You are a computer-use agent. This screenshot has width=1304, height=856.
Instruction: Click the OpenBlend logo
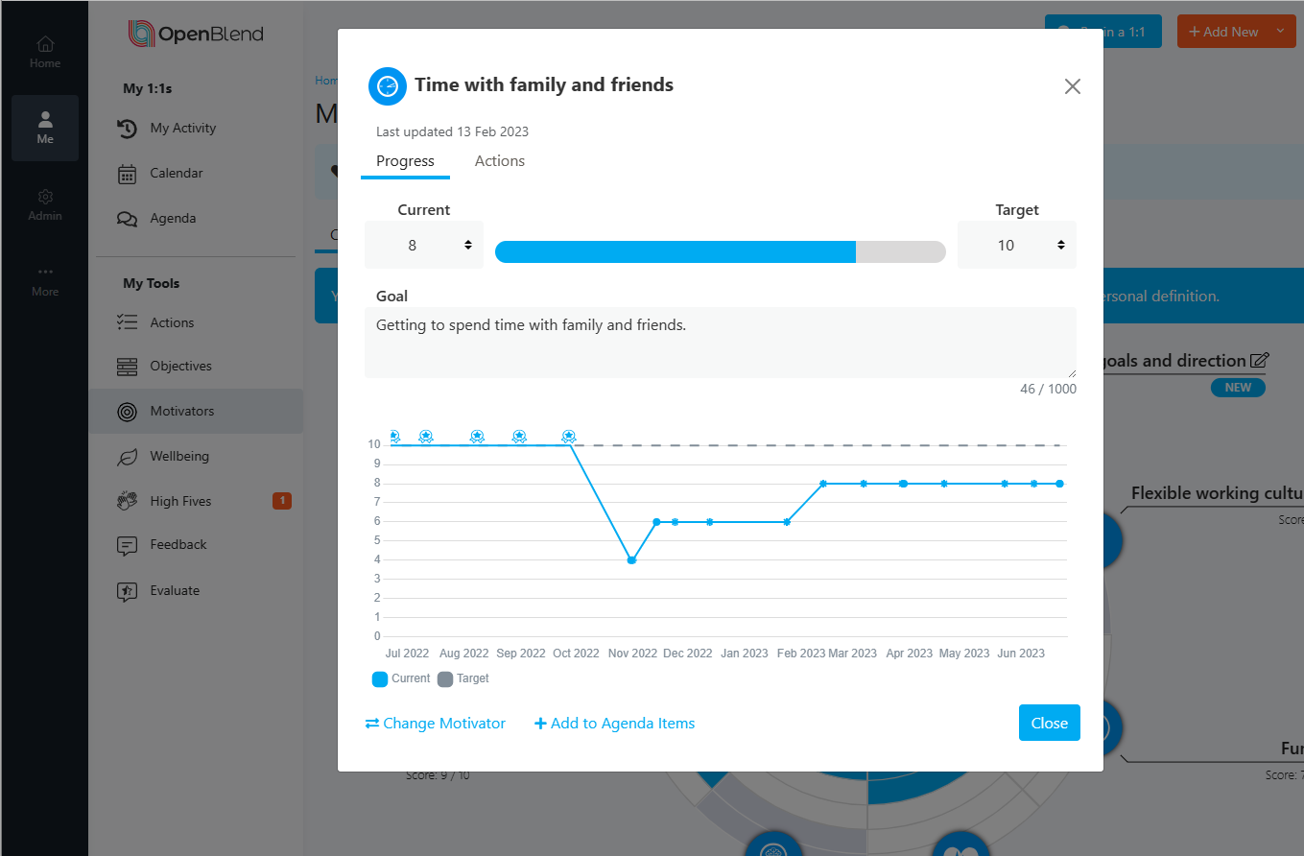point(196,35)
